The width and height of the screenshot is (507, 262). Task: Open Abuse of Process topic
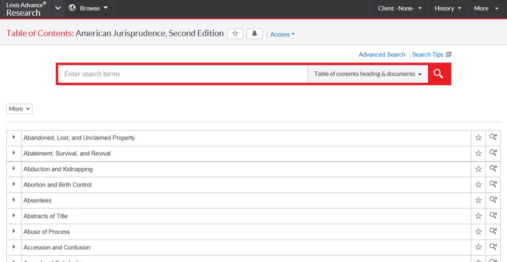pyautogui.click(x=46, y=232)
